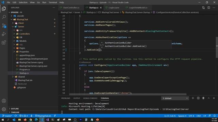Collapse the Server folder
Screen dimensions: 218x122
(x=13, y=26)
